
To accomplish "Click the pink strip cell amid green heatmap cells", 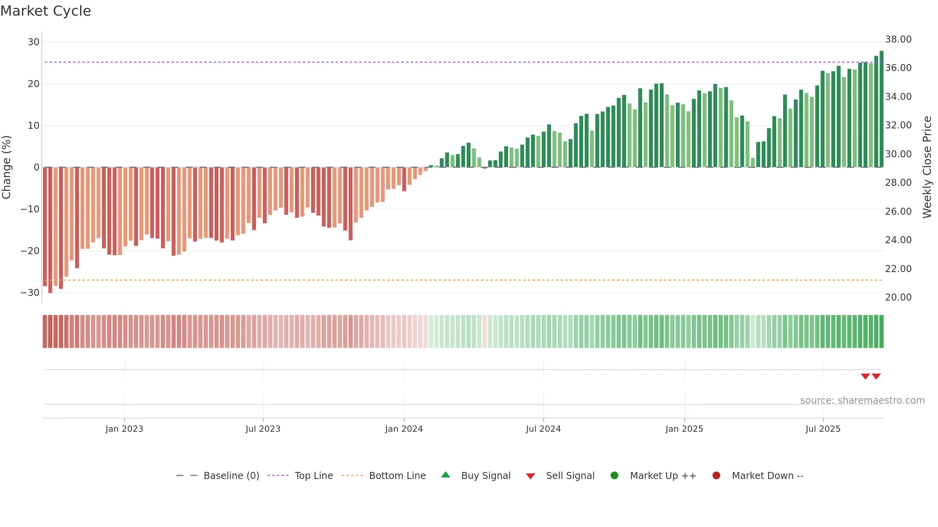I will click(485, 331).
